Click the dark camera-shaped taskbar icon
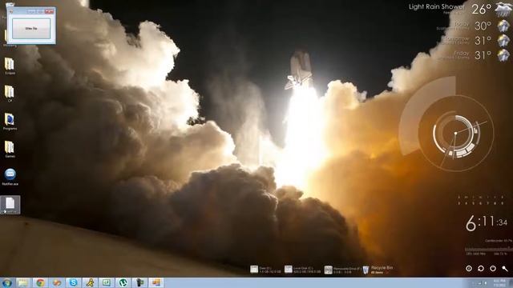 [139, 282]
